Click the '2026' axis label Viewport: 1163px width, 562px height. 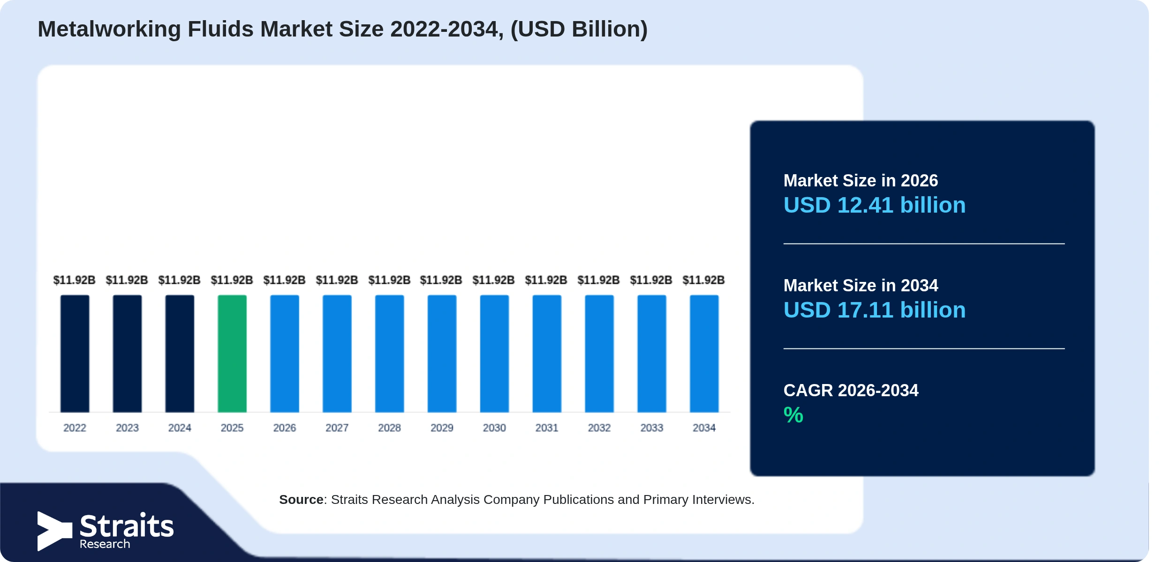click(285, 428)
